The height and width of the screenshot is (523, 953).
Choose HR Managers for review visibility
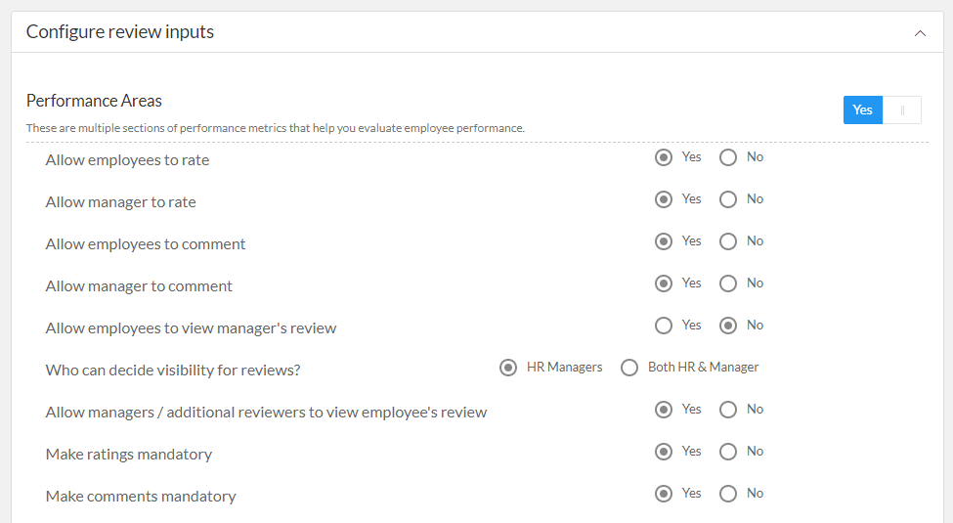click(x=508, y=368)
